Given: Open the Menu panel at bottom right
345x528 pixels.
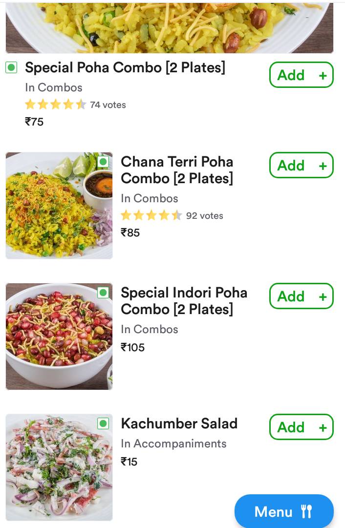Looking at the screenshot, I should point(284,512).
